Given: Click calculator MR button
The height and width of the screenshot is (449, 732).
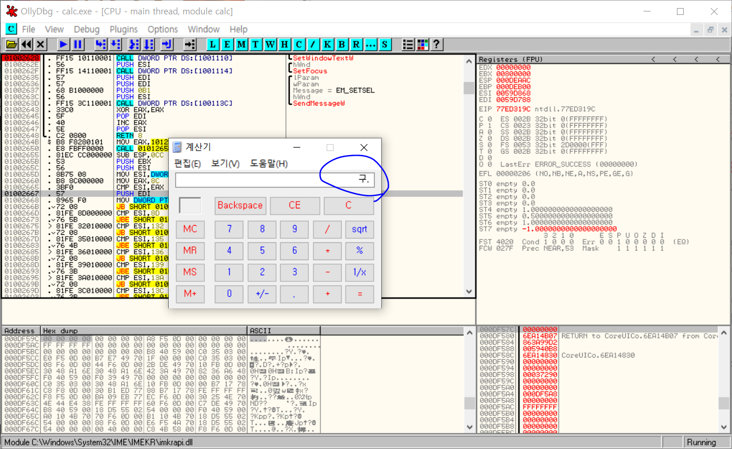Looking at the screenshot, I should 190,251.
